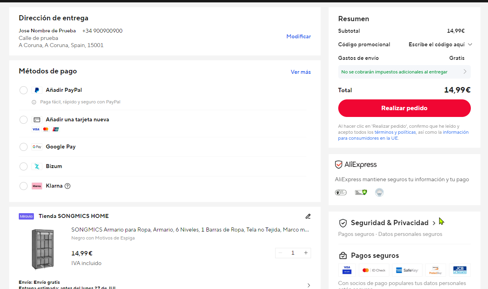Expand the Código promocional field

pyautogui.click(x=440, y=45)
